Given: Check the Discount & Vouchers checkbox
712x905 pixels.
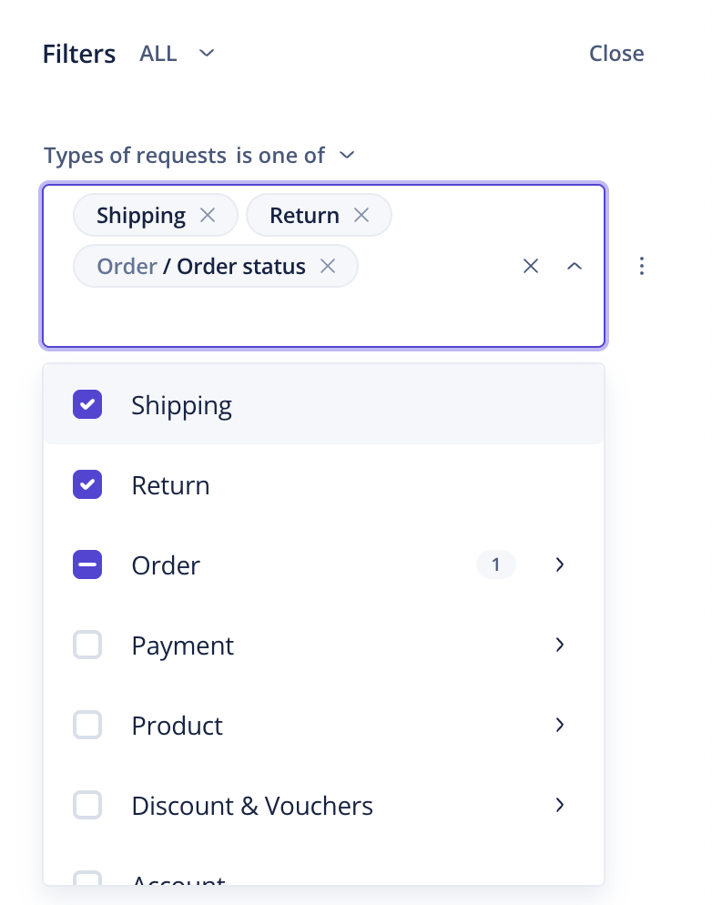Looking at the screenshot, I should pyautogui.click(x=87, y=805).
